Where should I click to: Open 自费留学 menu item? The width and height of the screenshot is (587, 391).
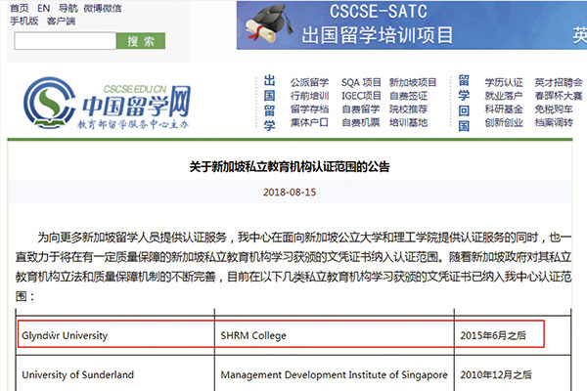(x=360, y=109)
